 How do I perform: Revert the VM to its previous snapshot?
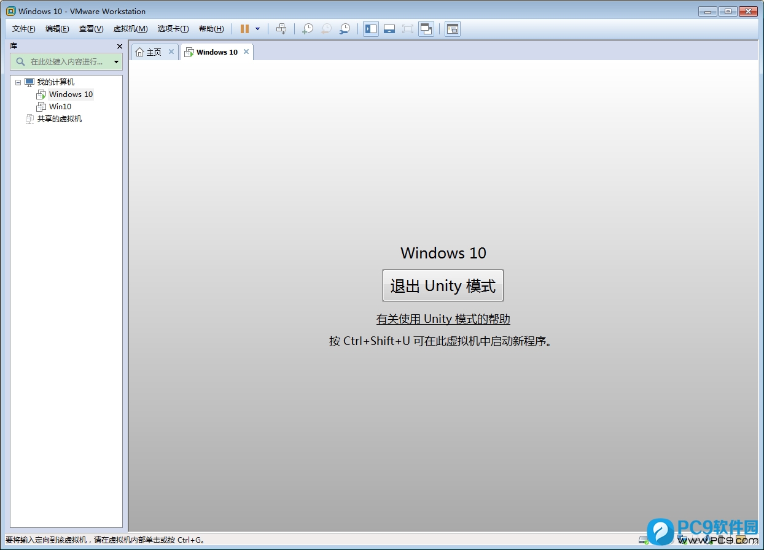[326, 29]
